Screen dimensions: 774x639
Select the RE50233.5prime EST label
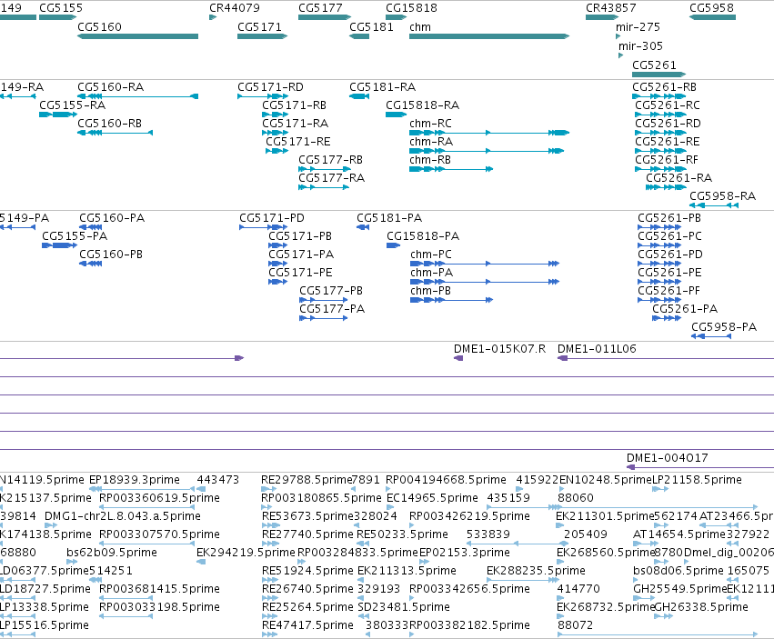[402, 534]
